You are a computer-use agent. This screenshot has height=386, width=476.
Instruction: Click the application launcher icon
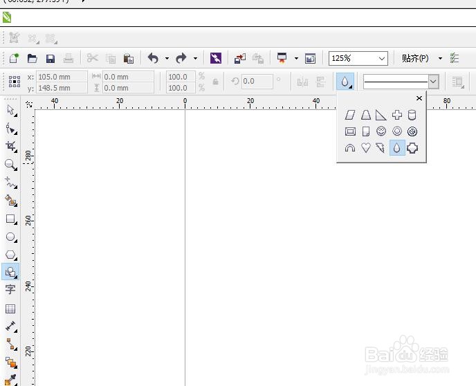282,57
